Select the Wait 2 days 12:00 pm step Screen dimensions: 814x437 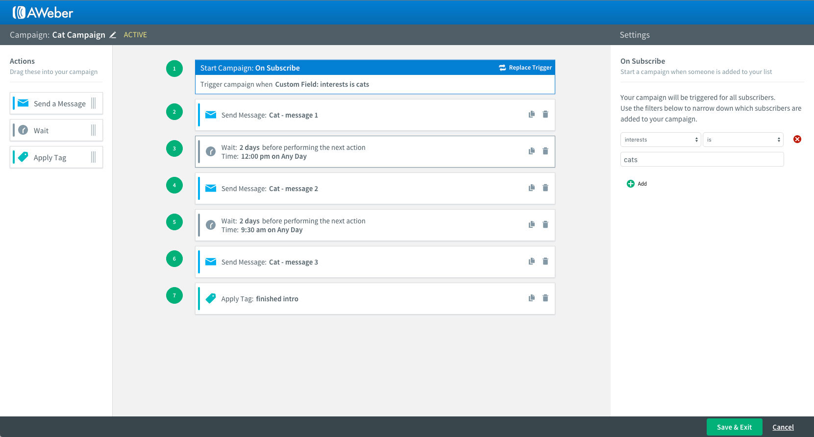[x=375, y=152]
